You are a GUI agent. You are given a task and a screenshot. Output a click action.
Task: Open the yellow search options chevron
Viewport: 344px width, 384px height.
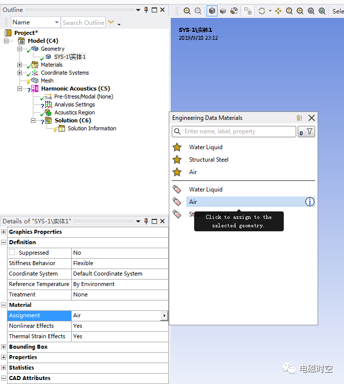[111, 22]
